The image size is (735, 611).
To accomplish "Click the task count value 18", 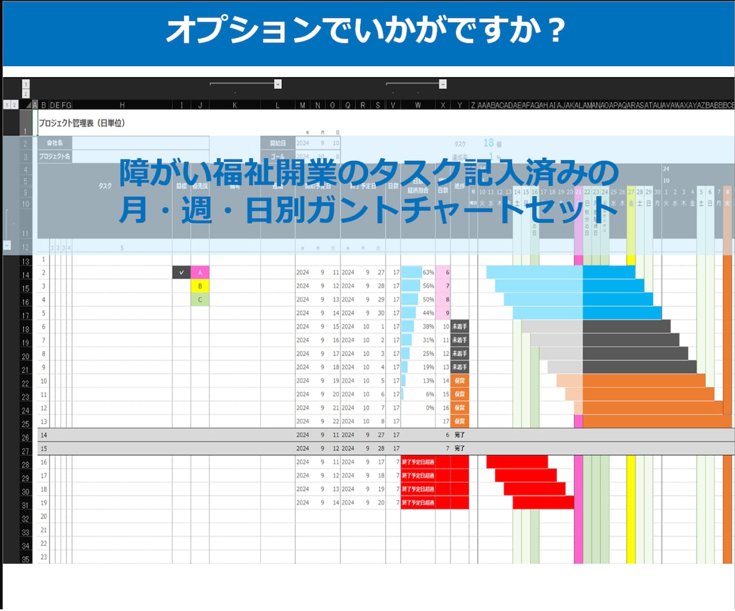I will pos(489,143).
